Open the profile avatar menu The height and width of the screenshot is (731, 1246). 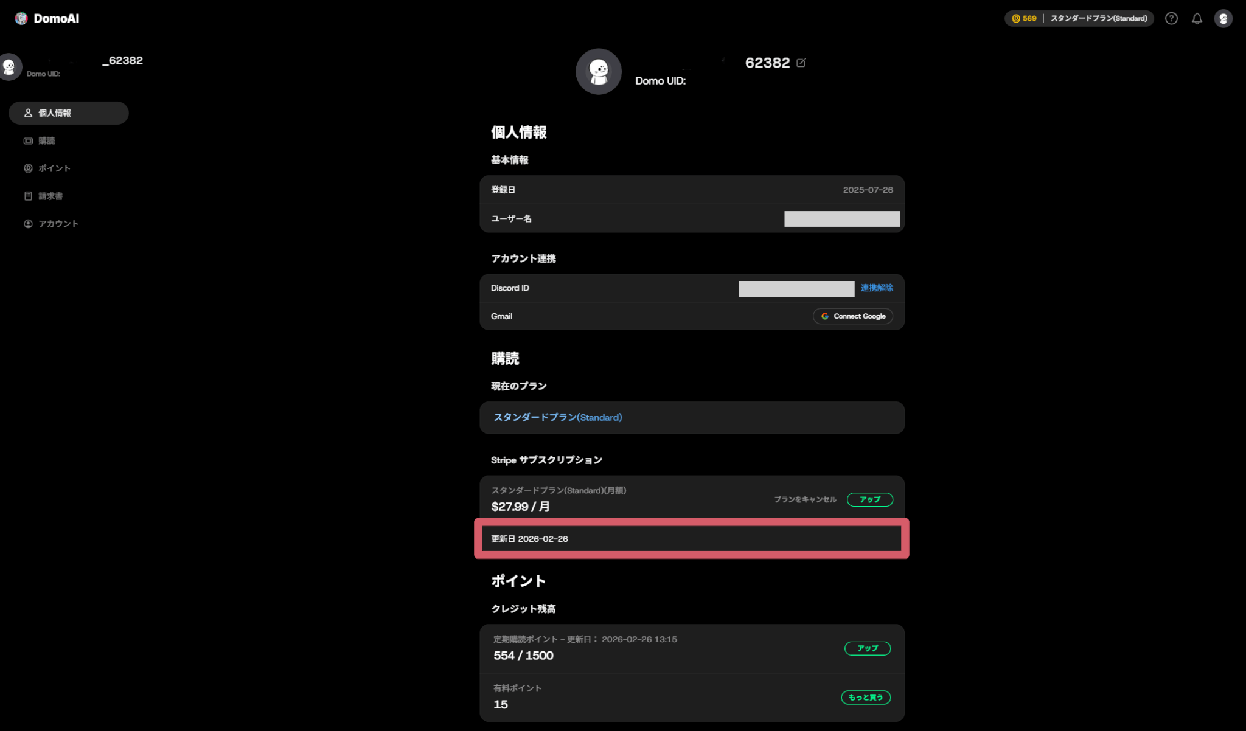[1223, 18]
